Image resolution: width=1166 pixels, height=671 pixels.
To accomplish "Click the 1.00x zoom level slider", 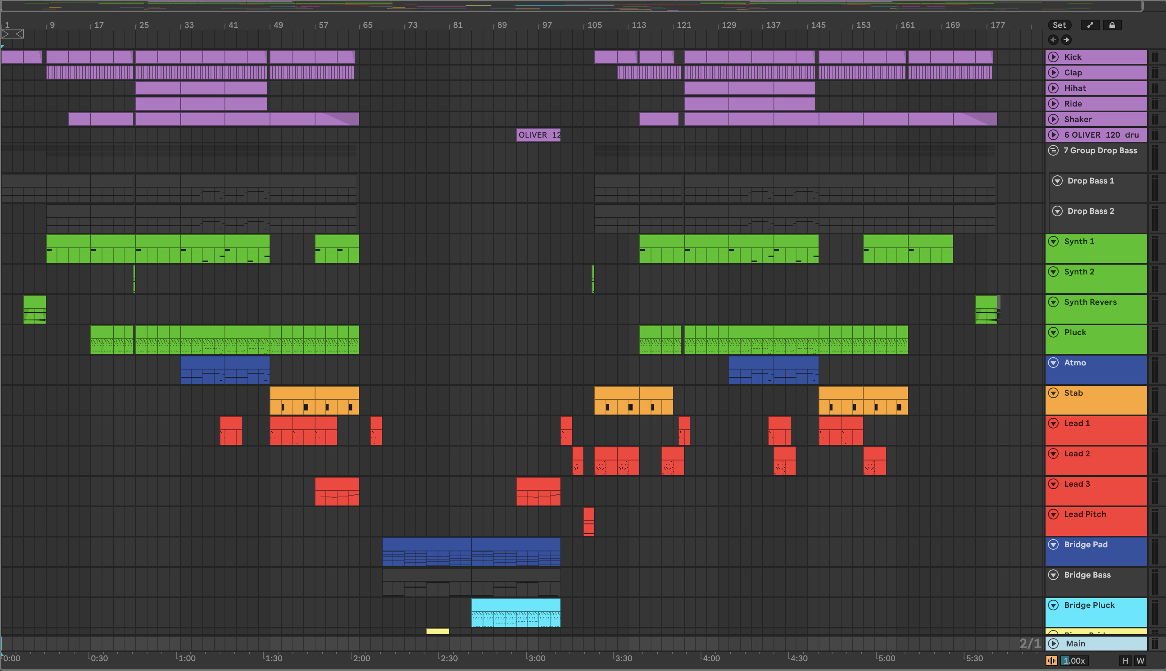I will (1075, 661).
